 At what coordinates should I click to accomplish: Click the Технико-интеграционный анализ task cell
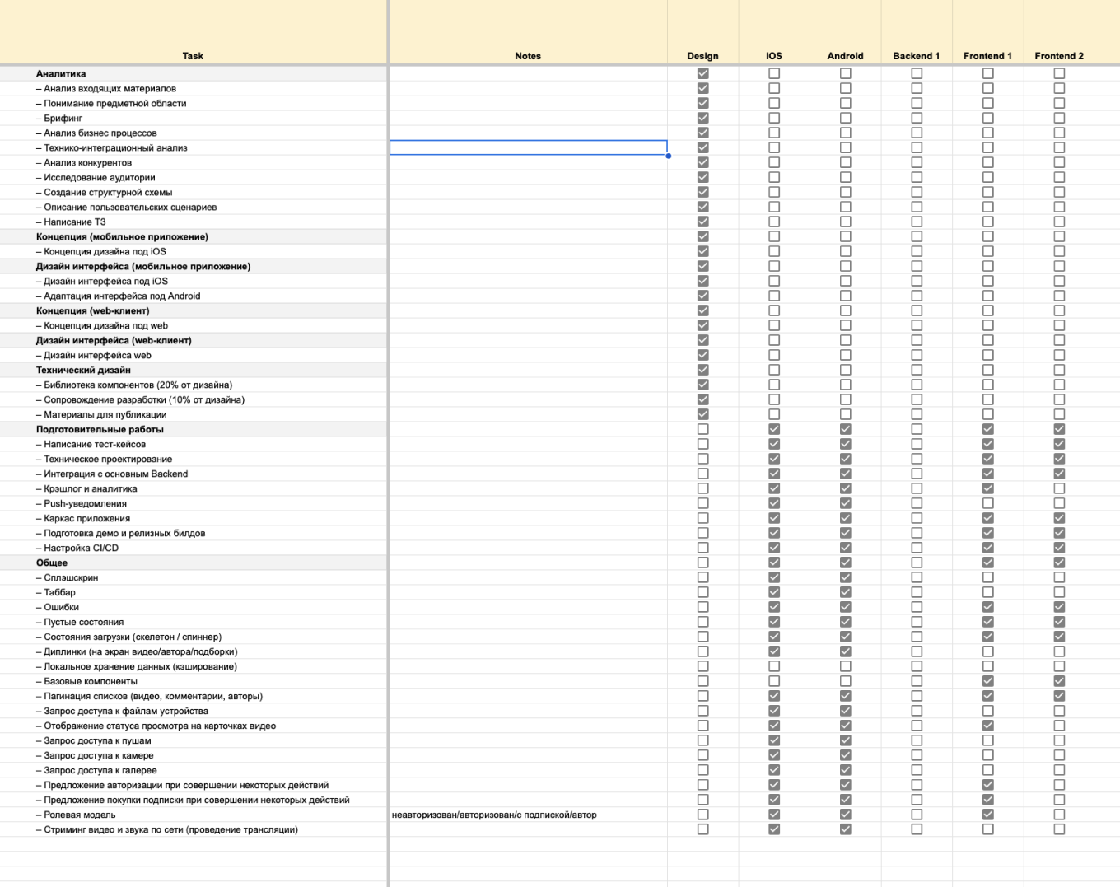click(193, 147)
